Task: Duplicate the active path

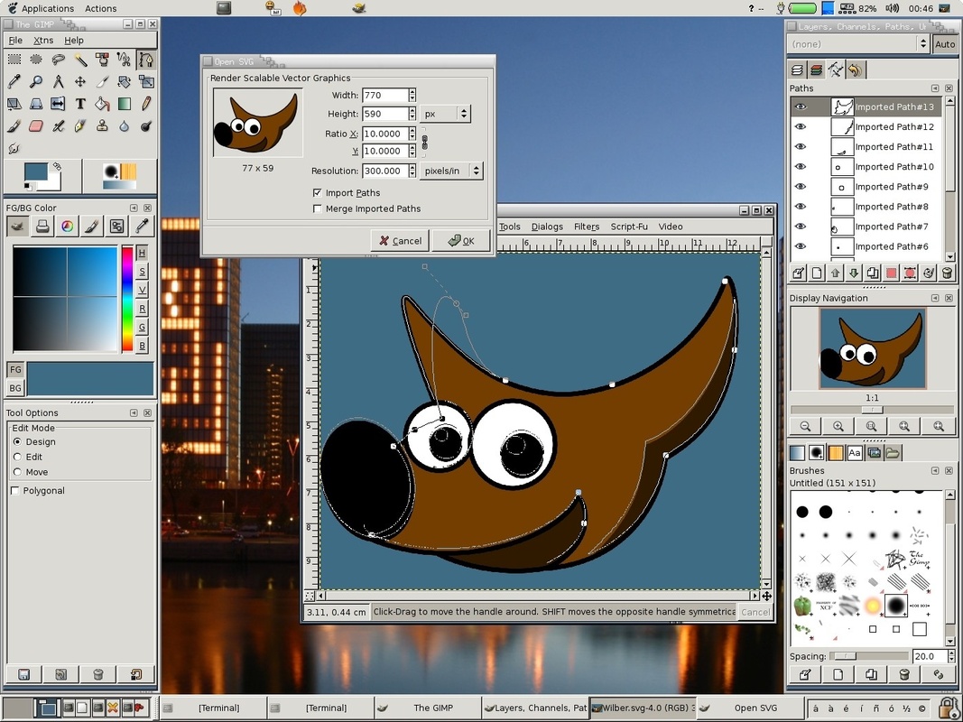Action: pos(872,272)
